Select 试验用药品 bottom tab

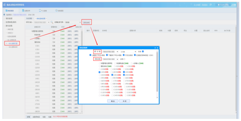[x=36, y=117]
